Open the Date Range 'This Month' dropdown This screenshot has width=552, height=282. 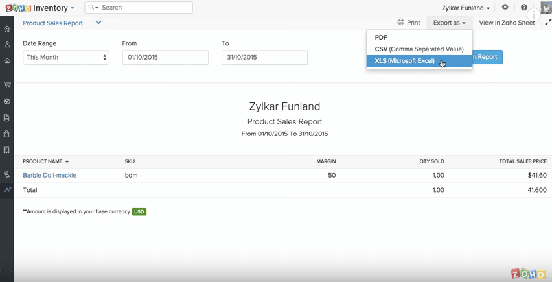pyautogui.click(x=65, y=57)
